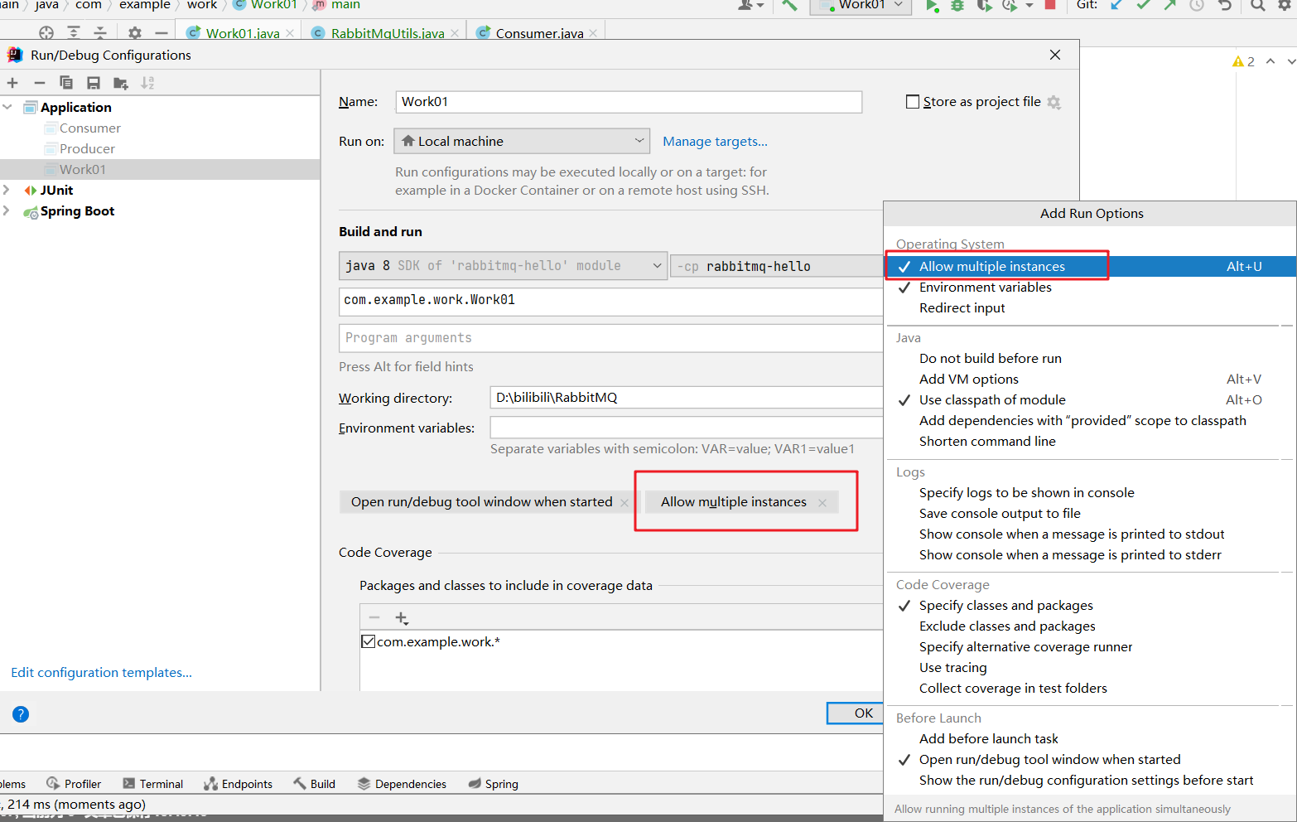
Task: Show Git history clock icon
Action: tap(1197, 5)
